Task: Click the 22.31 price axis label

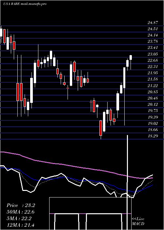Action: click(x=153, y=67)
